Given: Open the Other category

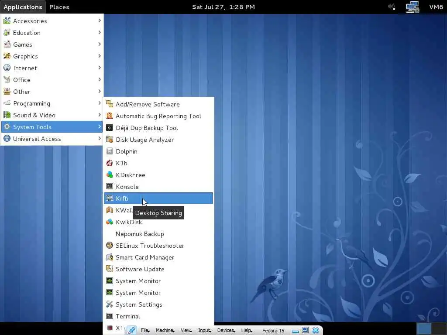Looking at the screenshot, I should [52, 92].
